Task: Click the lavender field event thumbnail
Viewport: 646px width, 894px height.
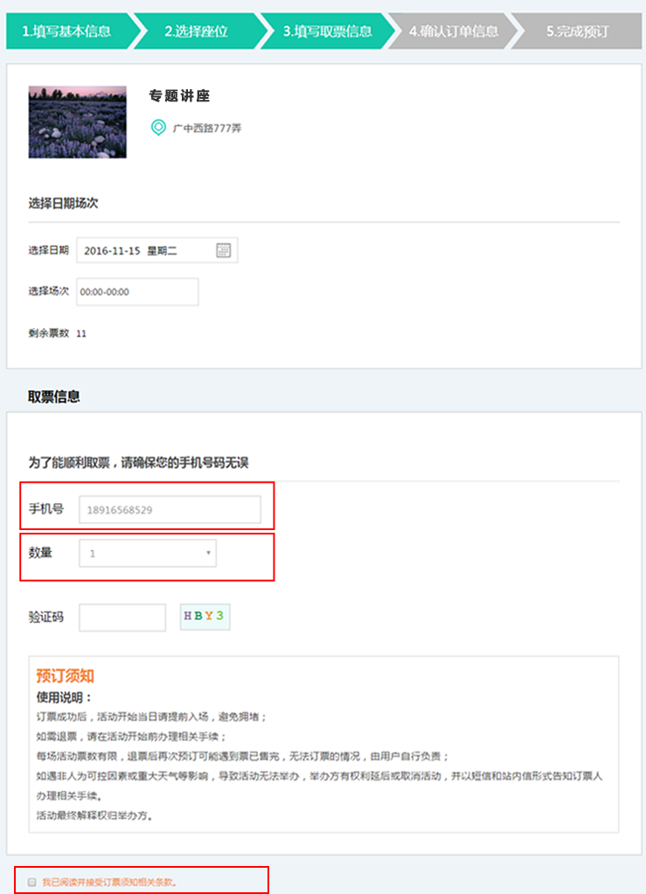Action: click(x=77, y=122)
